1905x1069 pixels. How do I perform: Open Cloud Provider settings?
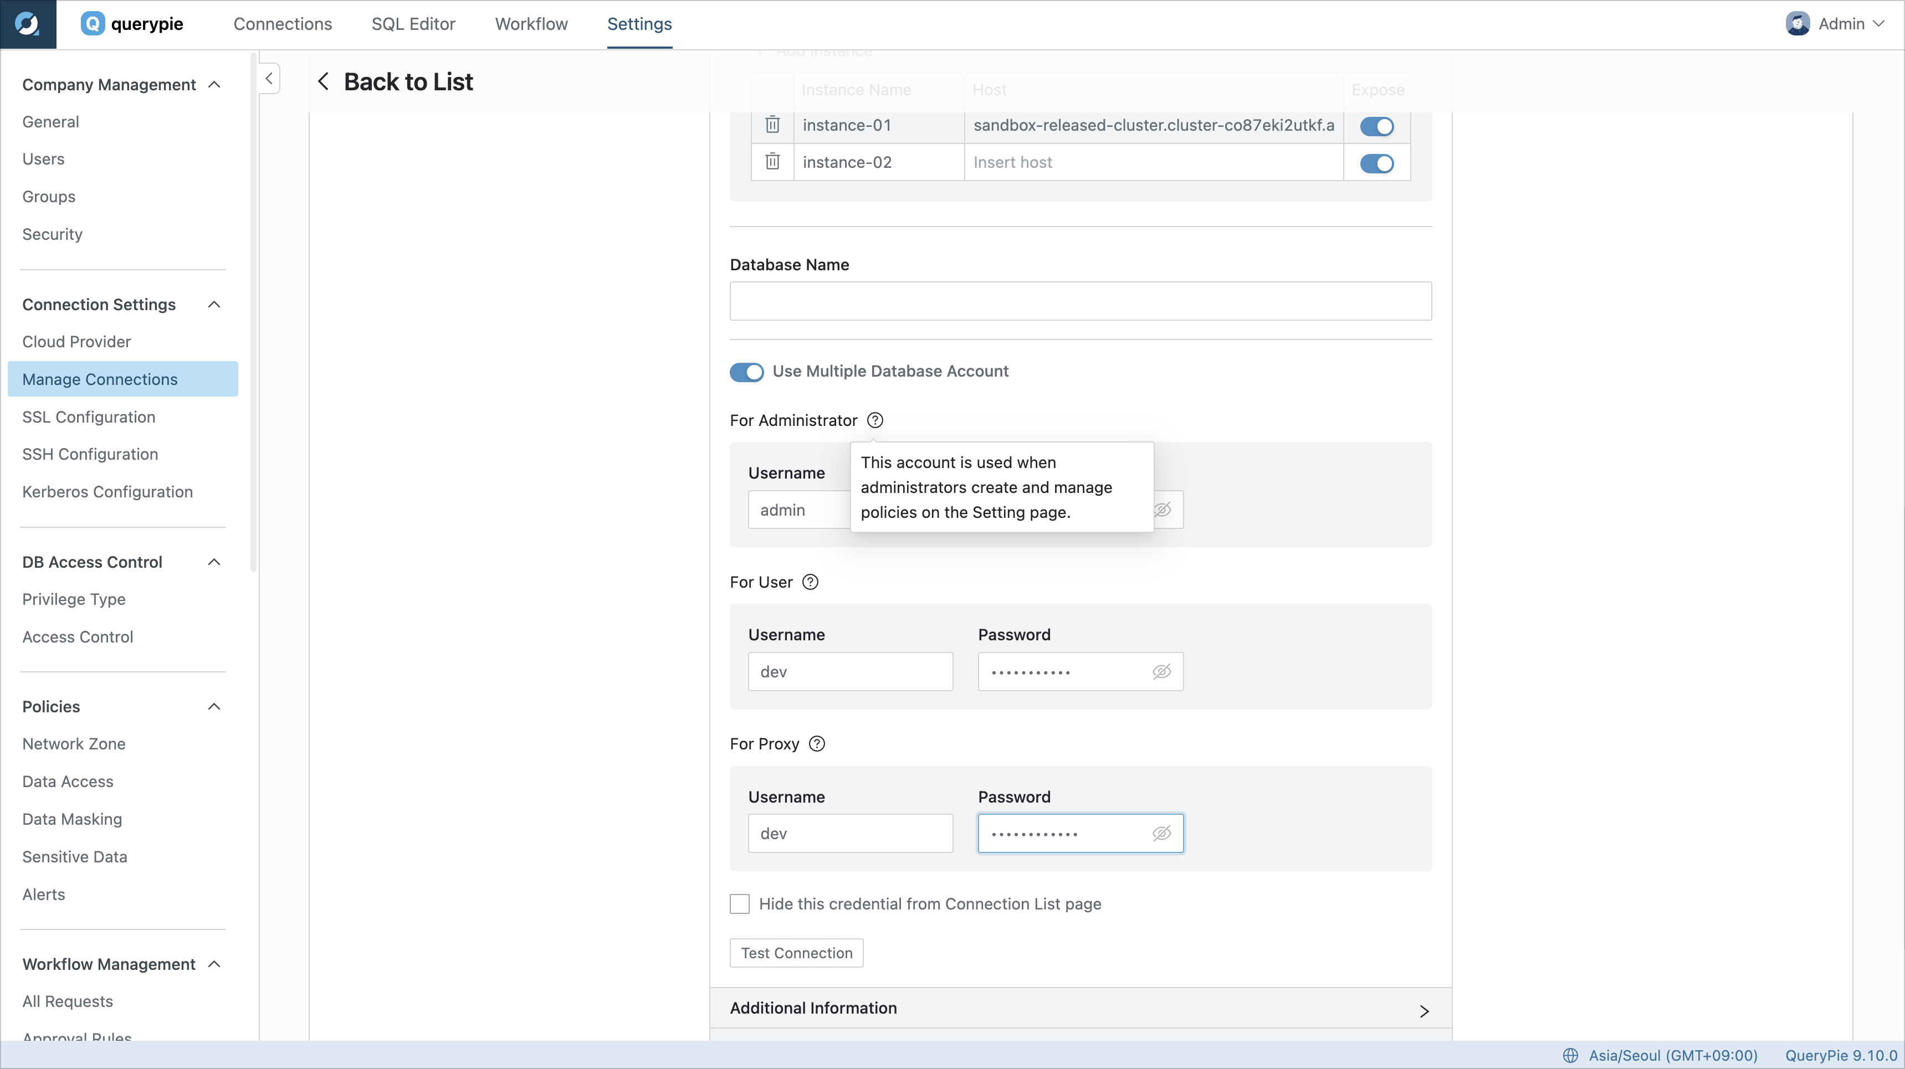76,342
